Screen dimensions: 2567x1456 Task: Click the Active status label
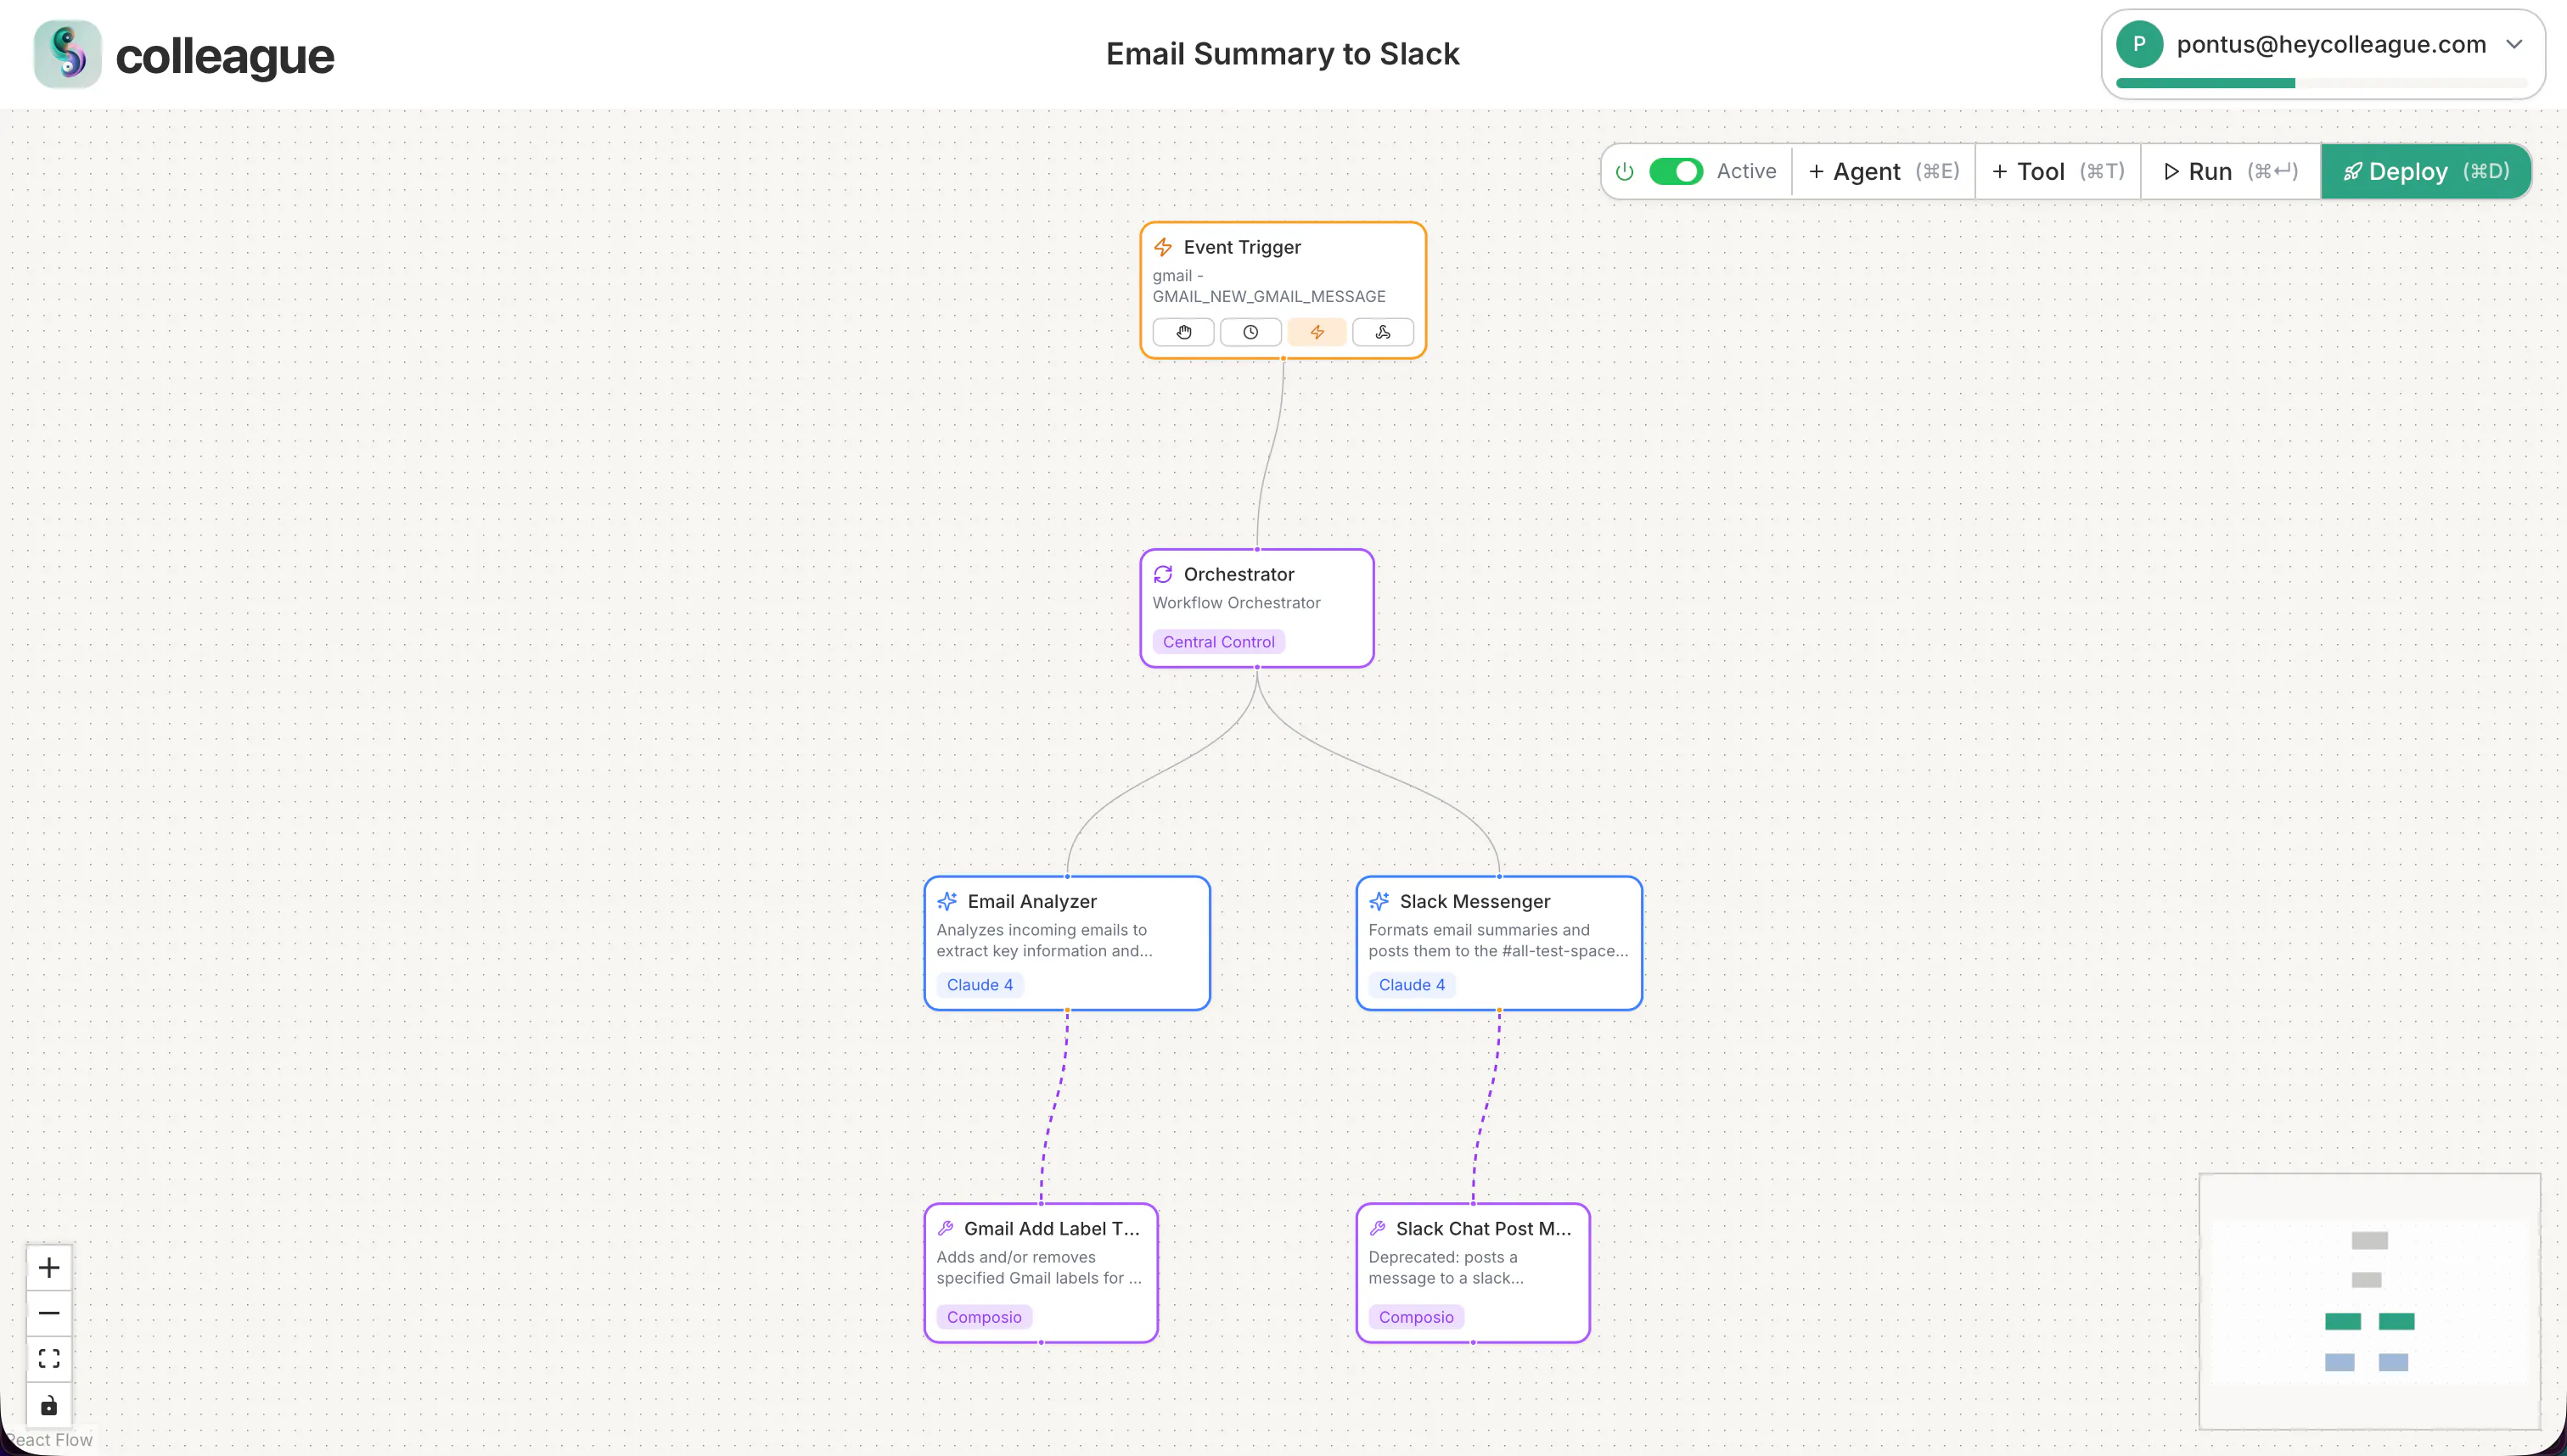point(1747,171)
